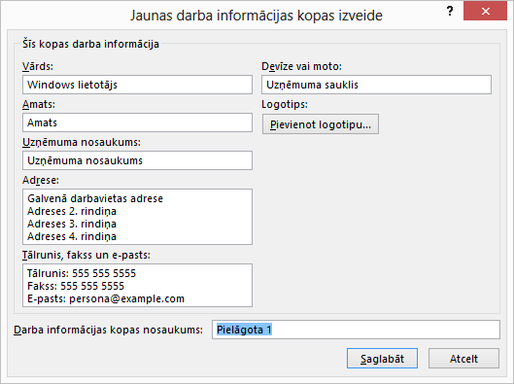This screenshot has height=384, width=514.
Task: Click the Darba informācijas kopas nosaukums field
Action: (356, 330)
